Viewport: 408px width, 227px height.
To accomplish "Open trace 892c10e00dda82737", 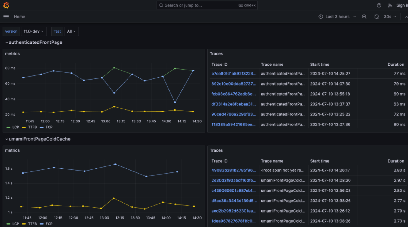I will click(x=234, y=84).
